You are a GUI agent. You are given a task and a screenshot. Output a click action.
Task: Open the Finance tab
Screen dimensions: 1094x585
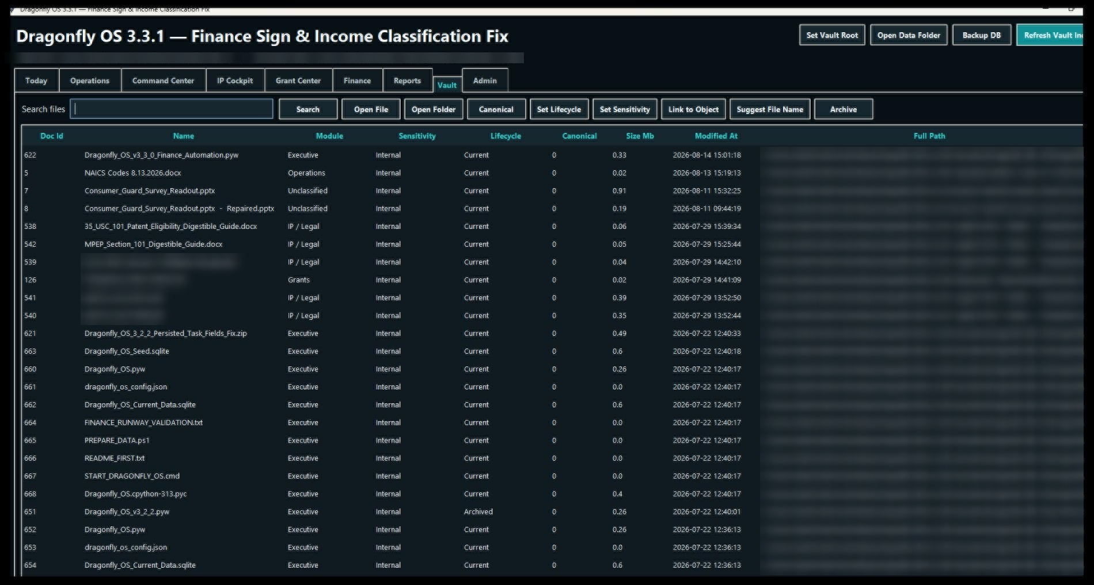click(x=357, y=81)
